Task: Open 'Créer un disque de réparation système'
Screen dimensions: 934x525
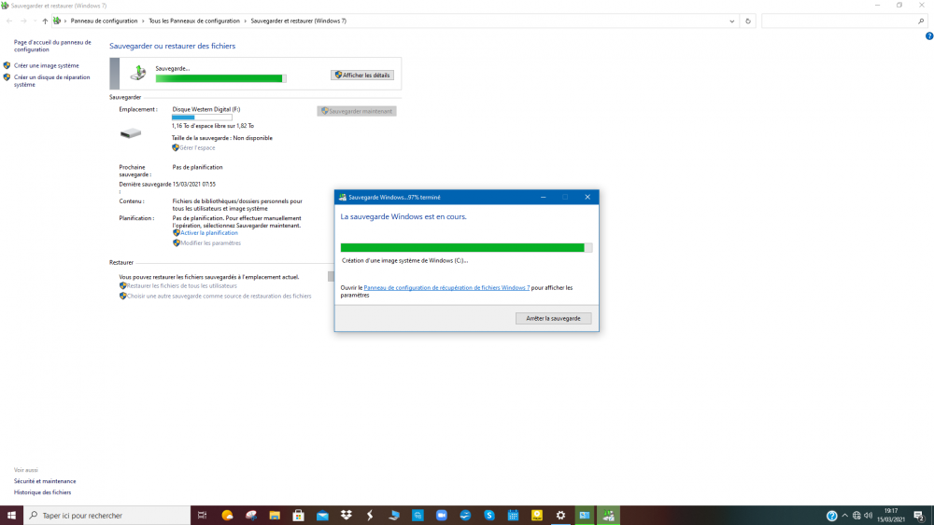Action: (51, 81)
